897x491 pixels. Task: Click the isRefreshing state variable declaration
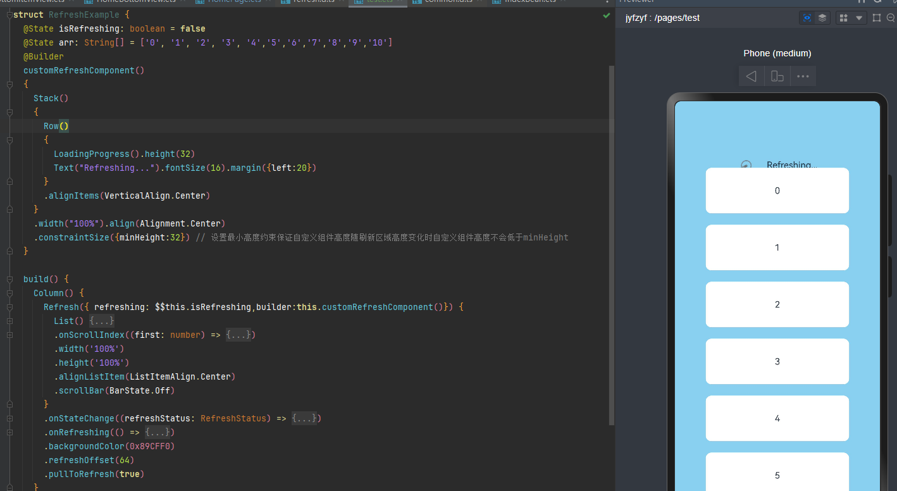[114, 28]
